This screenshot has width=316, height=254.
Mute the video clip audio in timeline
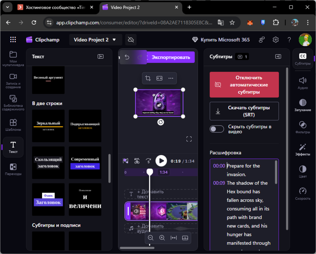pyautogui.click(x=136, y=211)
